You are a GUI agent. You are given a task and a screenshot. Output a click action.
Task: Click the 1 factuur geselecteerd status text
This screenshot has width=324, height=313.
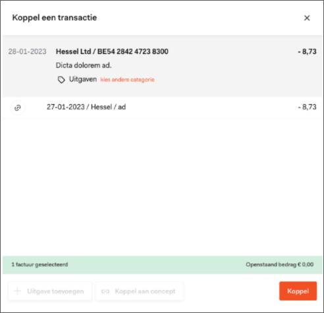[40, 264]
